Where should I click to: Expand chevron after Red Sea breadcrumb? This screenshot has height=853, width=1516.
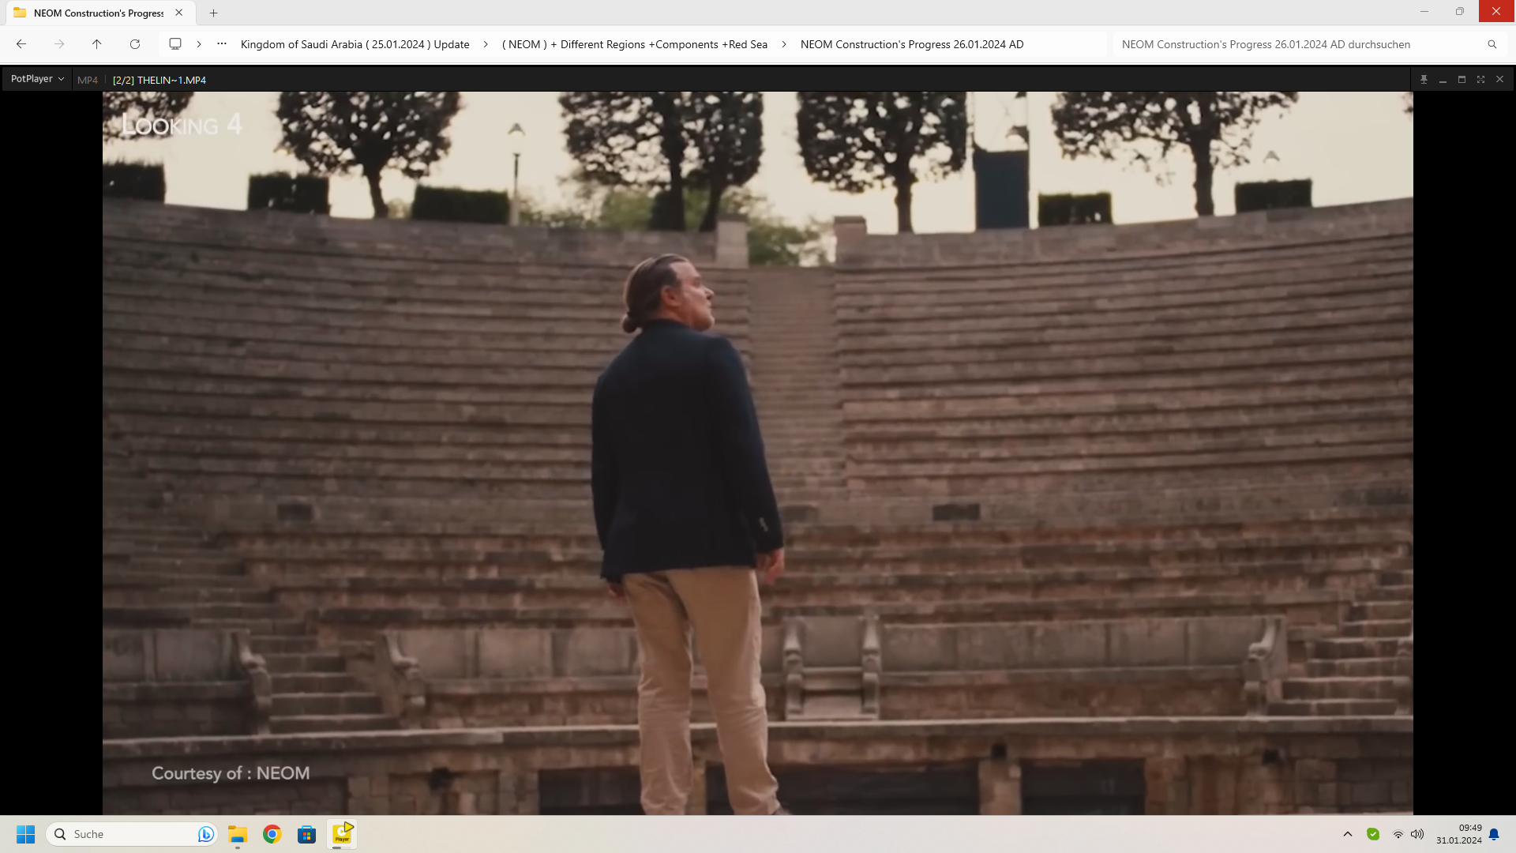pos(784,44)
